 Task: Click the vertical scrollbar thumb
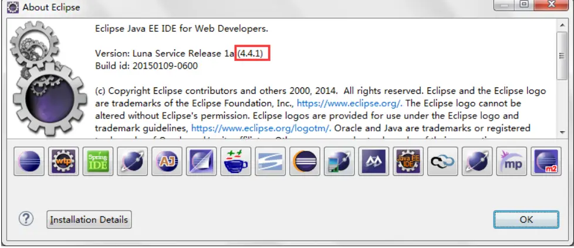point(562,55)
